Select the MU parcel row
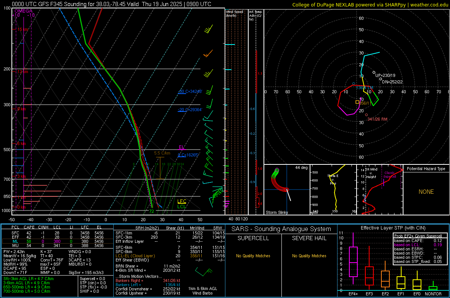The width and height of the screenshot is (450, 298). pos(58,245)
